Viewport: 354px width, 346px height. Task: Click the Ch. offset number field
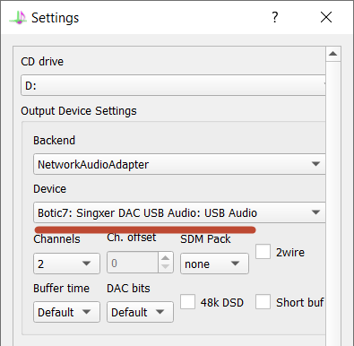coord(133,263)
